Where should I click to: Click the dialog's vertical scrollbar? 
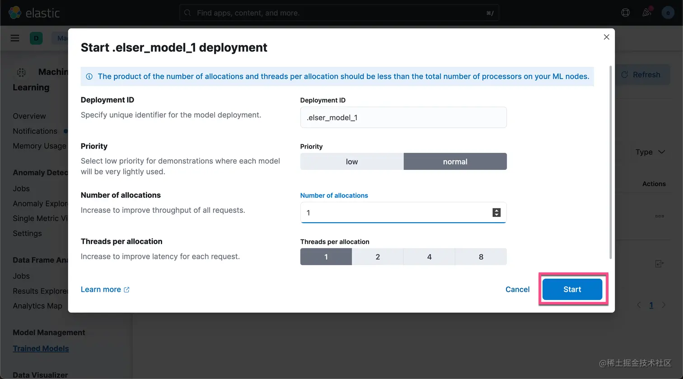611,163
